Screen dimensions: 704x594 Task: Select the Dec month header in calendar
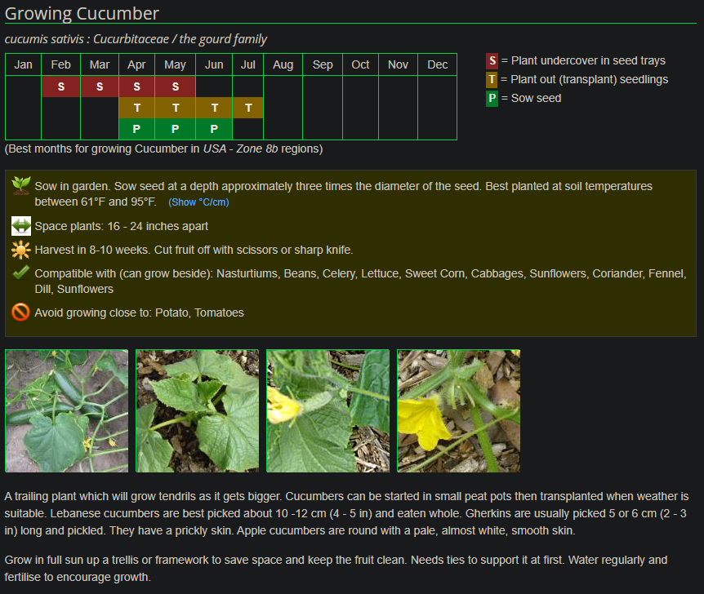click(438, 65)
